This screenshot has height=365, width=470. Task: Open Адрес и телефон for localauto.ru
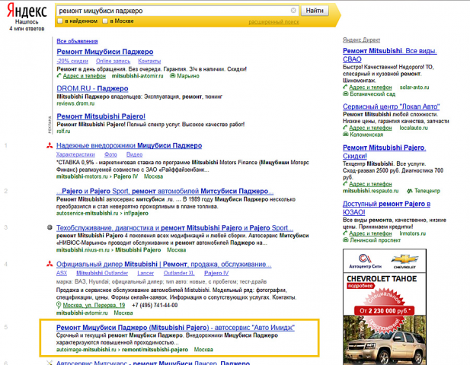pos(370,128)
